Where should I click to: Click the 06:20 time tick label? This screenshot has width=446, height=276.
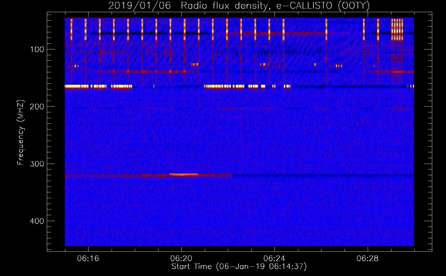coord(181,259)
